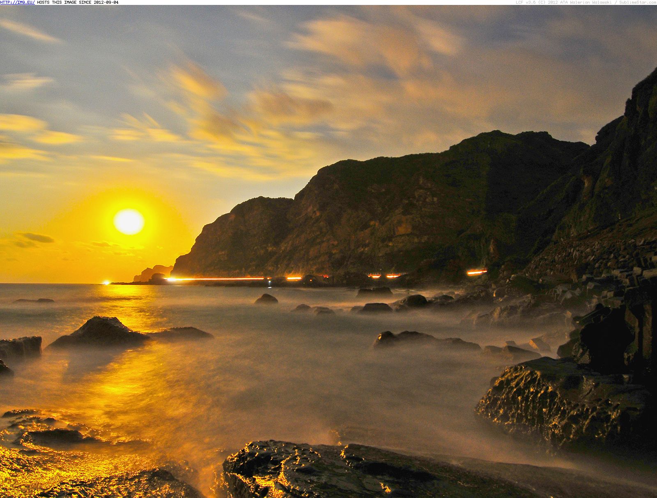
Task: Click the 'HOSTS THIS IMAGE SINCE 2012-09-04' text
Action: point(78,2)
